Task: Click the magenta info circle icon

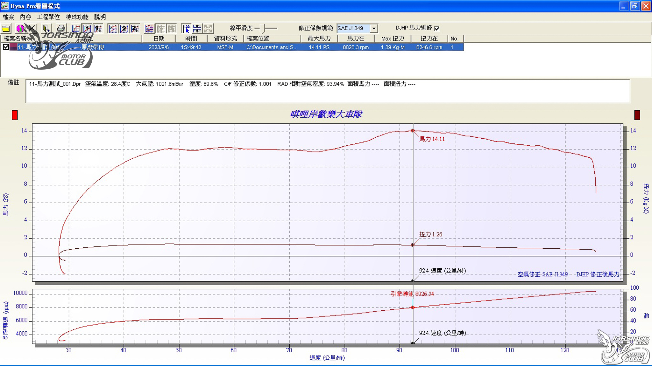Action: [x=20, y=29]
